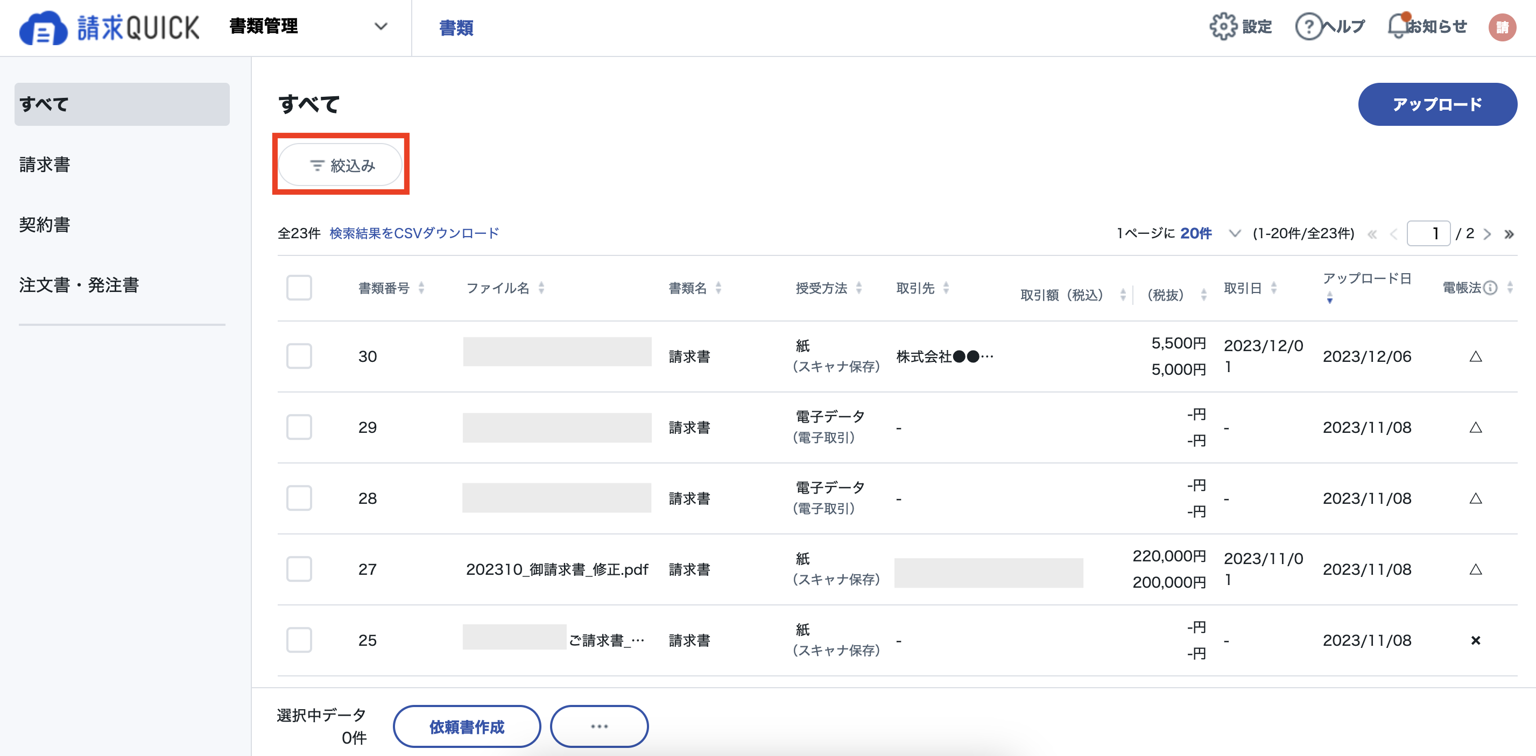The height and width of the screenshot is (756, 1536).
Task: Click 検索結果をCSVダウンロード link
Action: 414,233
